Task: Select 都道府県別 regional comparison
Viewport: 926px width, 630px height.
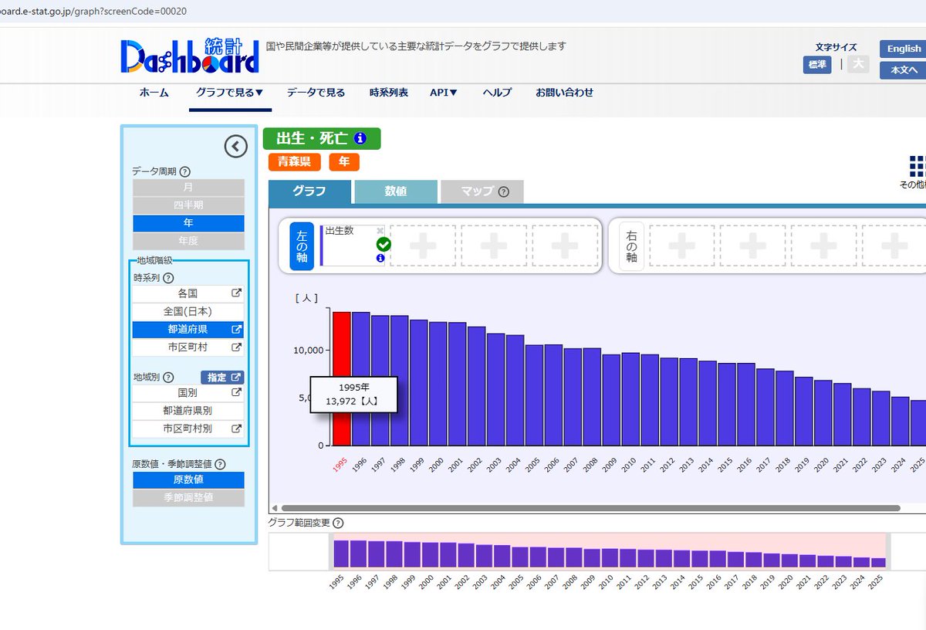Action: click(188, 411)
